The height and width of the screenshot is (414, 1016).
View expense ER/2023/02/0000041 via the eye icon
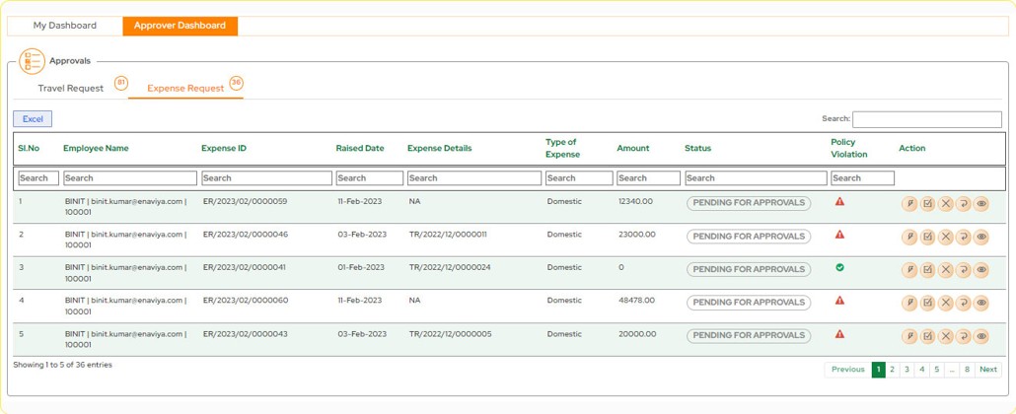[x=981, y=269]
